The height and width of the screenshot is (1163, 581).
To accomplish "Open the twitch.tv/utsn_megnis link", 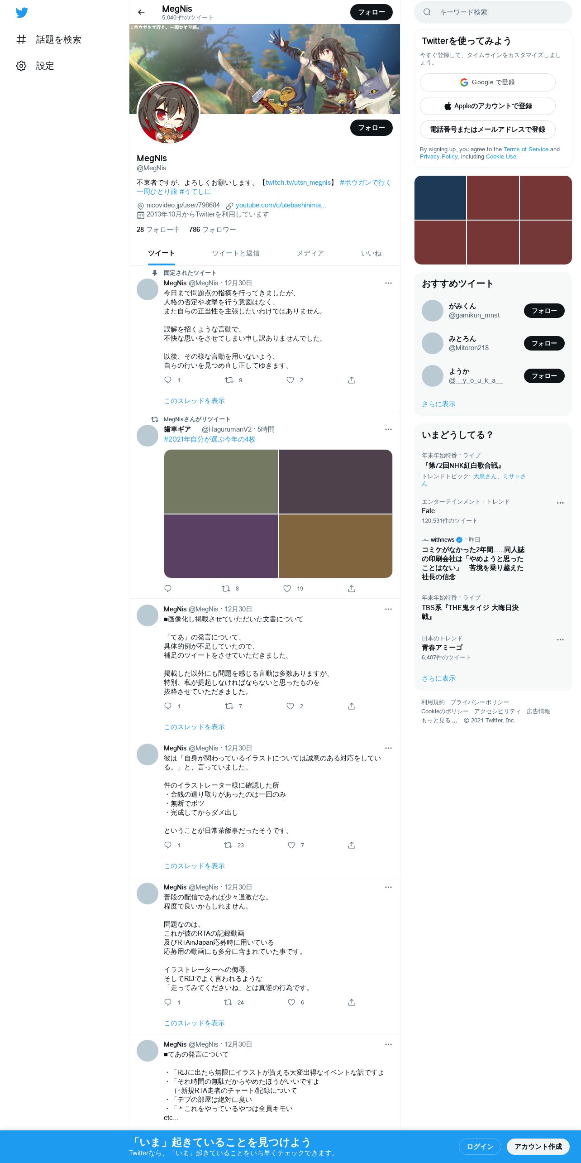I will point(298,183).
